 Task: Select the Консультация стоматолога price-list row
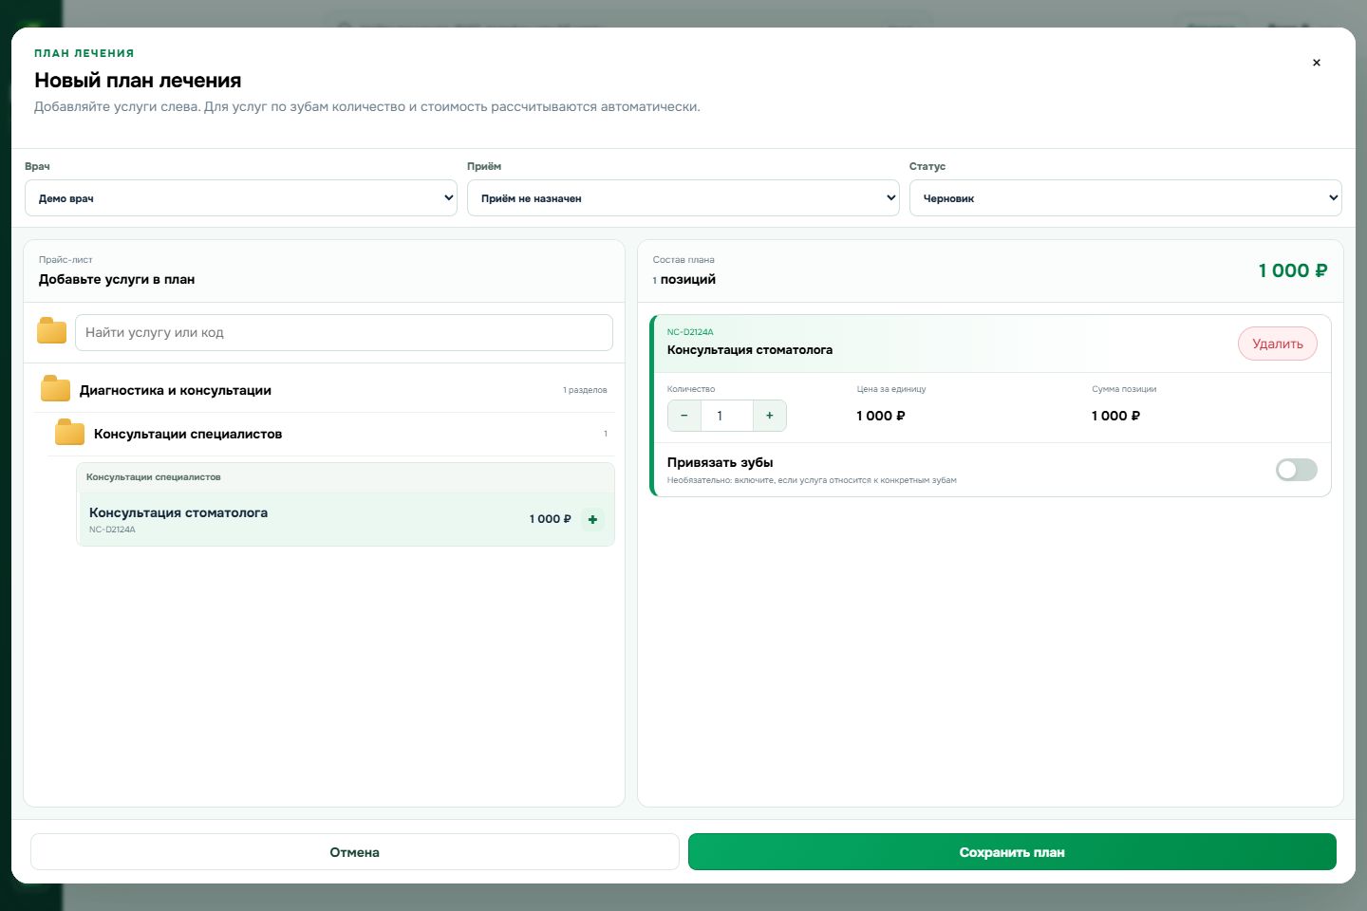tap(346, 519)
